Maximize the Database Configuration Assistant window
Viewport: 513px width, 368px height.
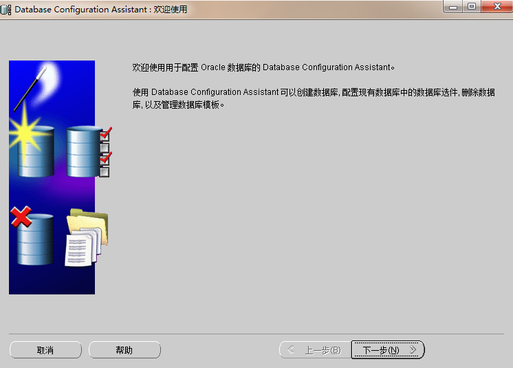point(472,7)
